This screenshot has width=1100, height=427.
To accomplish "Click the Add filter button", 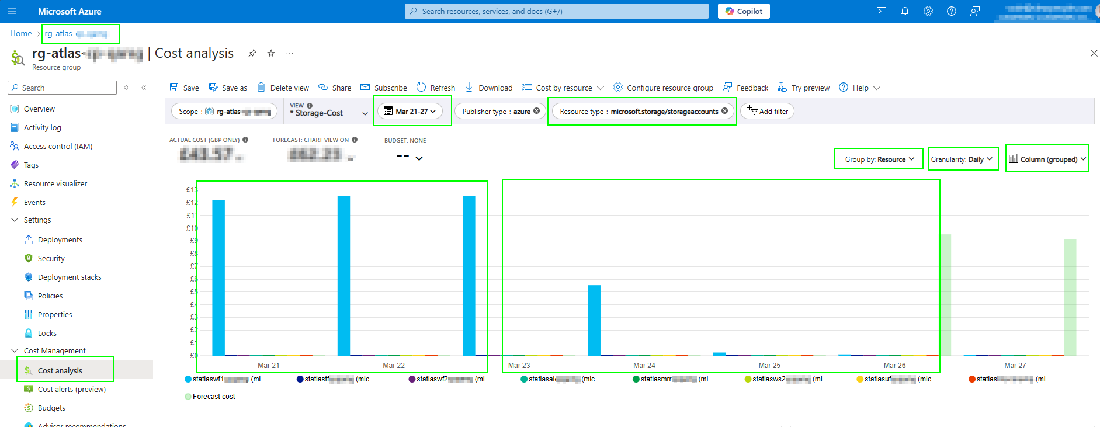I will coord(767,111).
